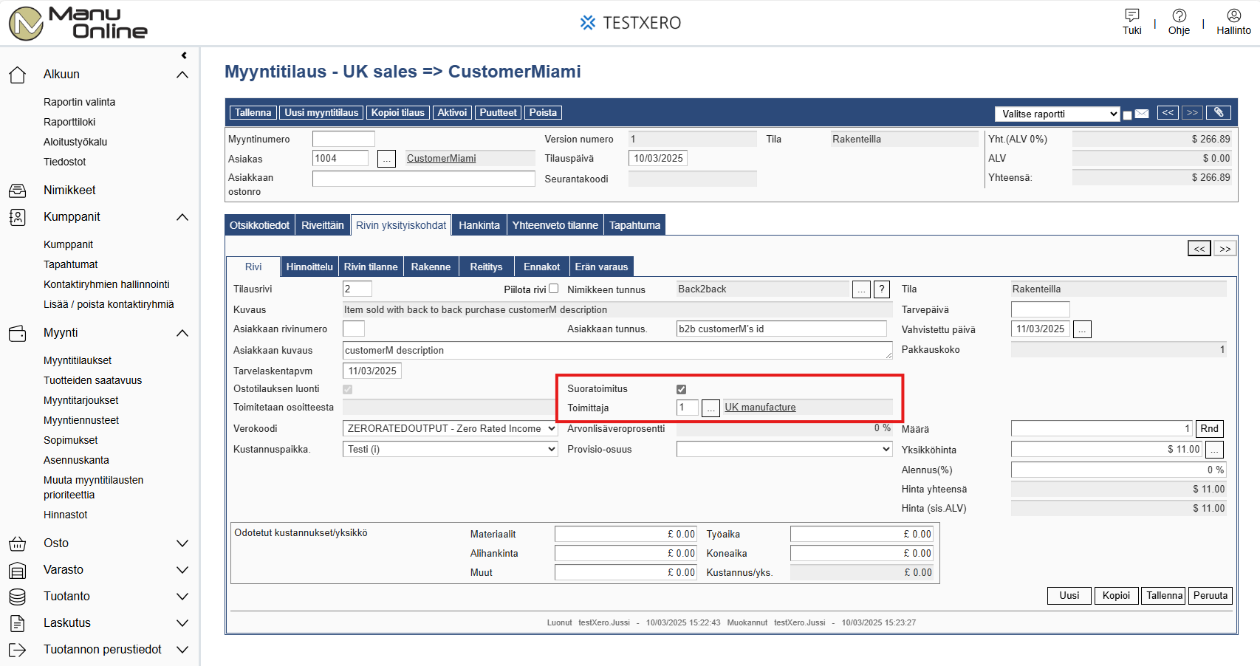
Task: Open item lookup button beside Back2back
Action: pos(861,289)
